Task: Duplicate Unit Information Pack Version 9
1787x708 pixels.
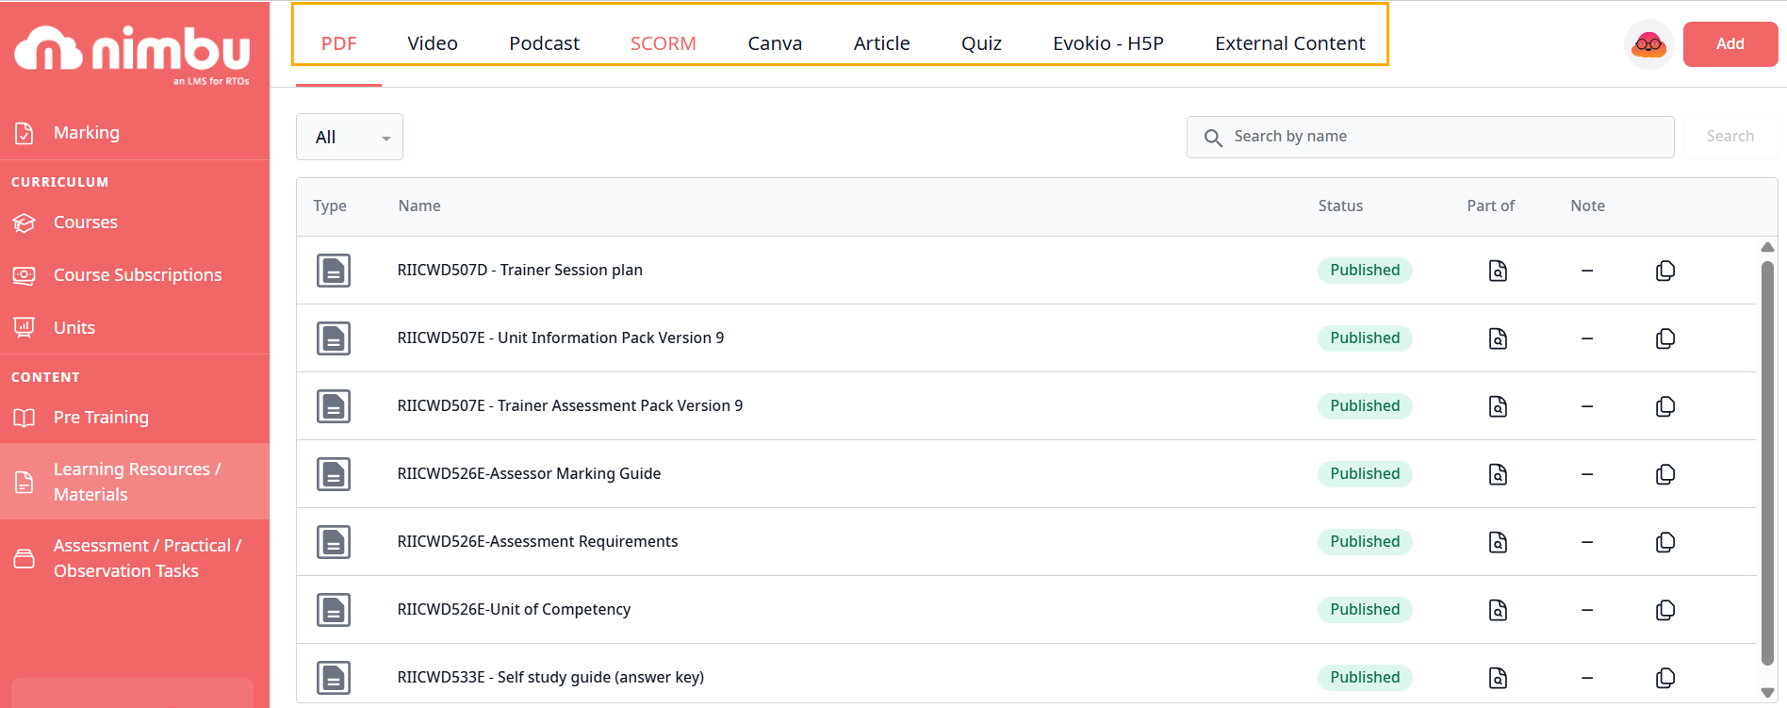Action: coord(1665,338)
